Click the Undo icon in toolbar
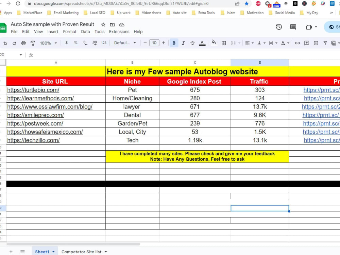Image resolution: width=340 pixels, height=255 pixels. point(5,43)
